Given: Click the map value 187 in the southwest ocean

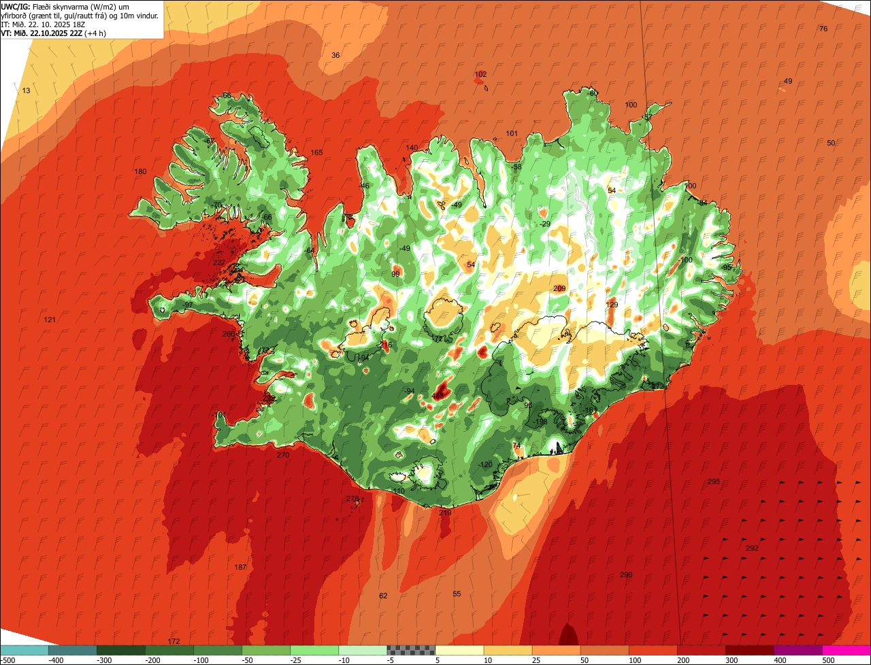Looking at the screenshot, I should click(x=240, y=567).
